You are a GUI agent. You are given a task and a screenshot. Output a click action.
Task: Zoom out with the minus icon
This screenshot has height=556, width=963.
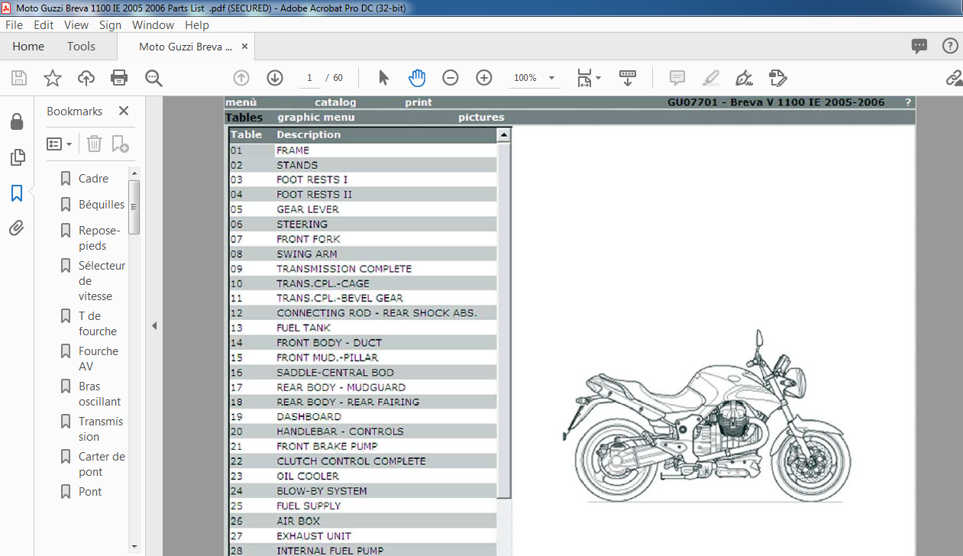(451, 78)
